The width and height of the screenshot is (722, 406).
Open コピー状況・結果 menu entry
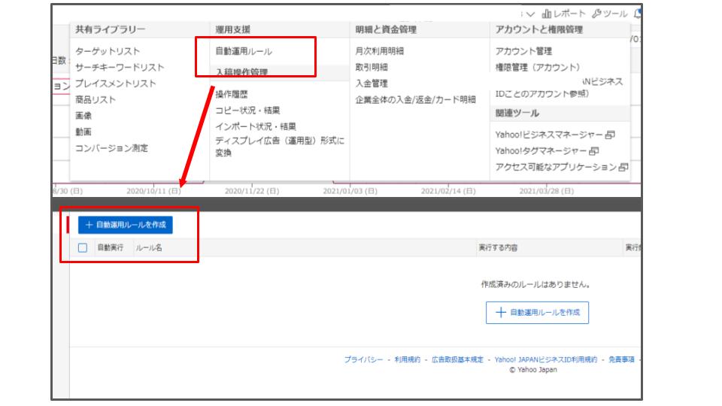click(x=247, y=111)
